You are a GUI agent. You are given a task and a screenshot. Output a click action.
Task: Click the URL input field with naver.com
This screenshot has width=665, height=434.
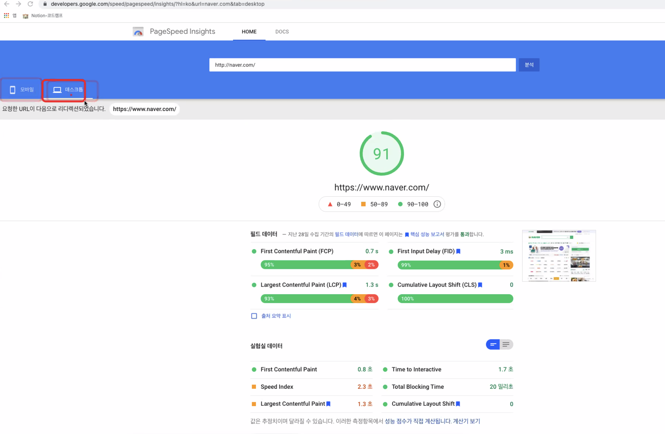click(x=362, y=65)
